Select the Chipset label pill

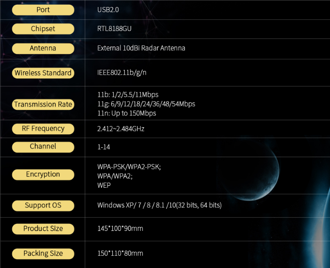43,29
